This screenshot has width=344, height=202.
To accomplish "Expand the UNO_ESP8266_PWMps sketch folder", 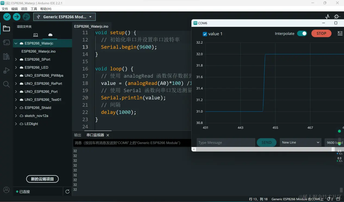I will coord(16,76).
